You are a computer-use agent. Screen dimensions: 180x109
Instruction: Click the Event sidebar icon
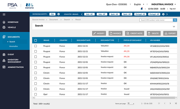click(4, 54)
